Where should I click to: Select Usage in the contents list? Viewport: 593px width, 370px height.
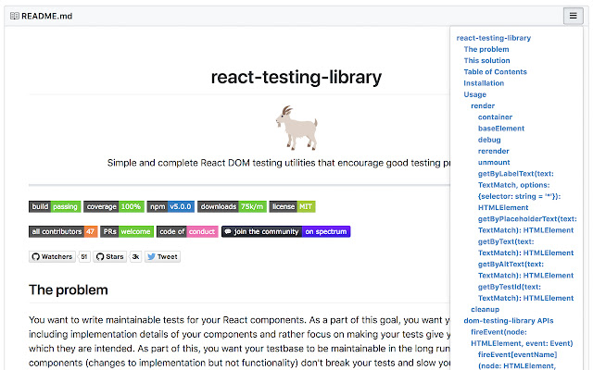click(474, 94)
